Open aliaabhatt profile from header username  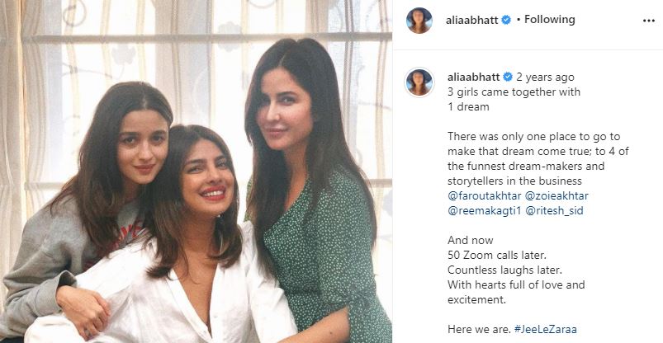pos(472,20)
